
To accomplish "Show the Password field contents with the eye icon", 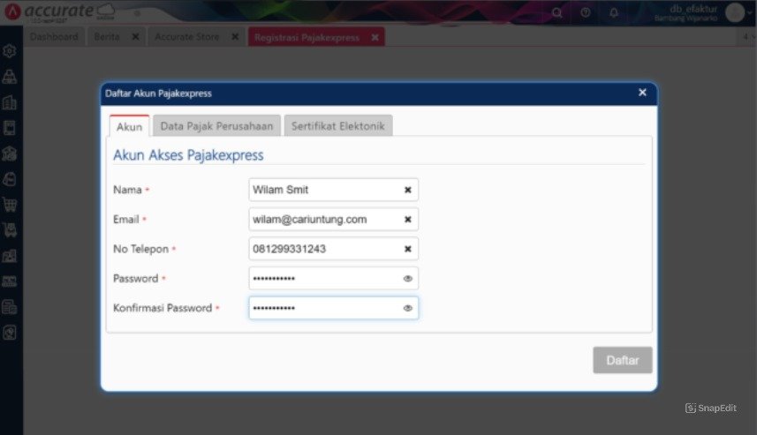I will (407, 279).
